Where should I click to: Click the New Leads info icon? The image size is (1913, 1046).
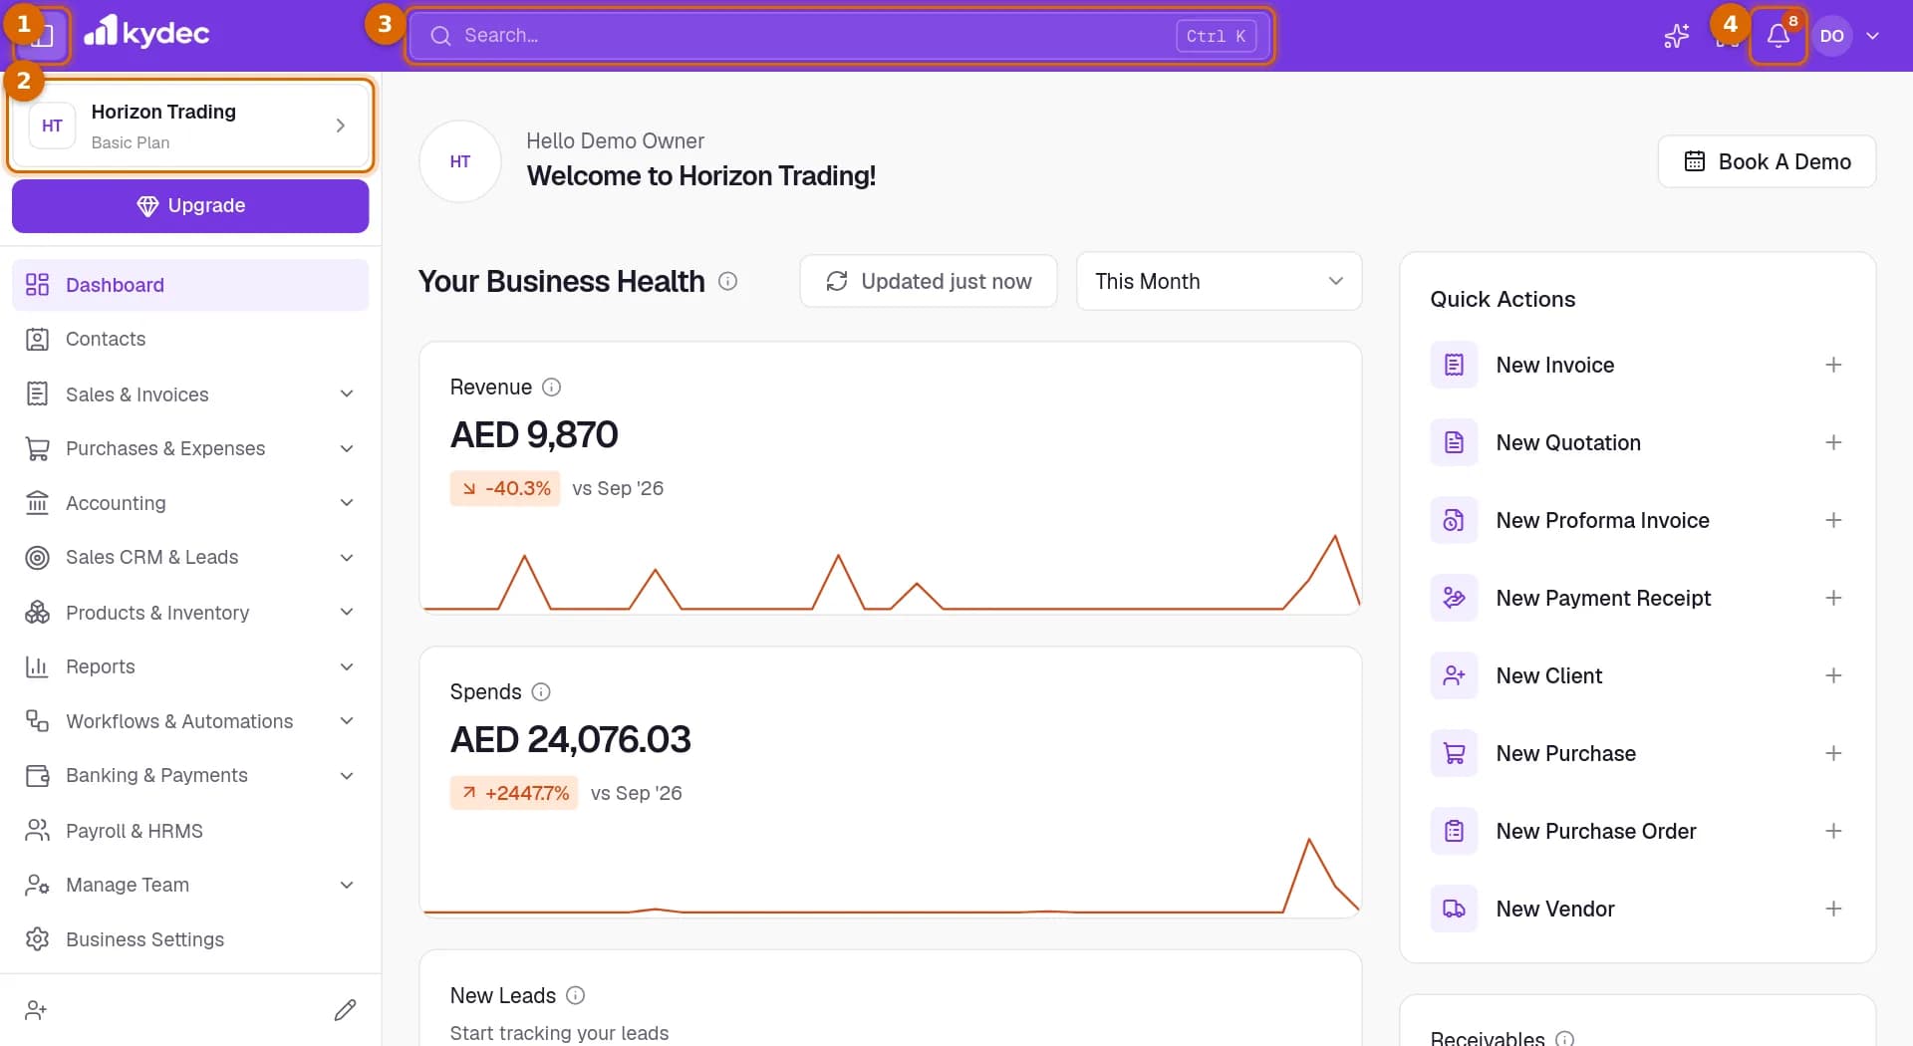tap(575, 995)
